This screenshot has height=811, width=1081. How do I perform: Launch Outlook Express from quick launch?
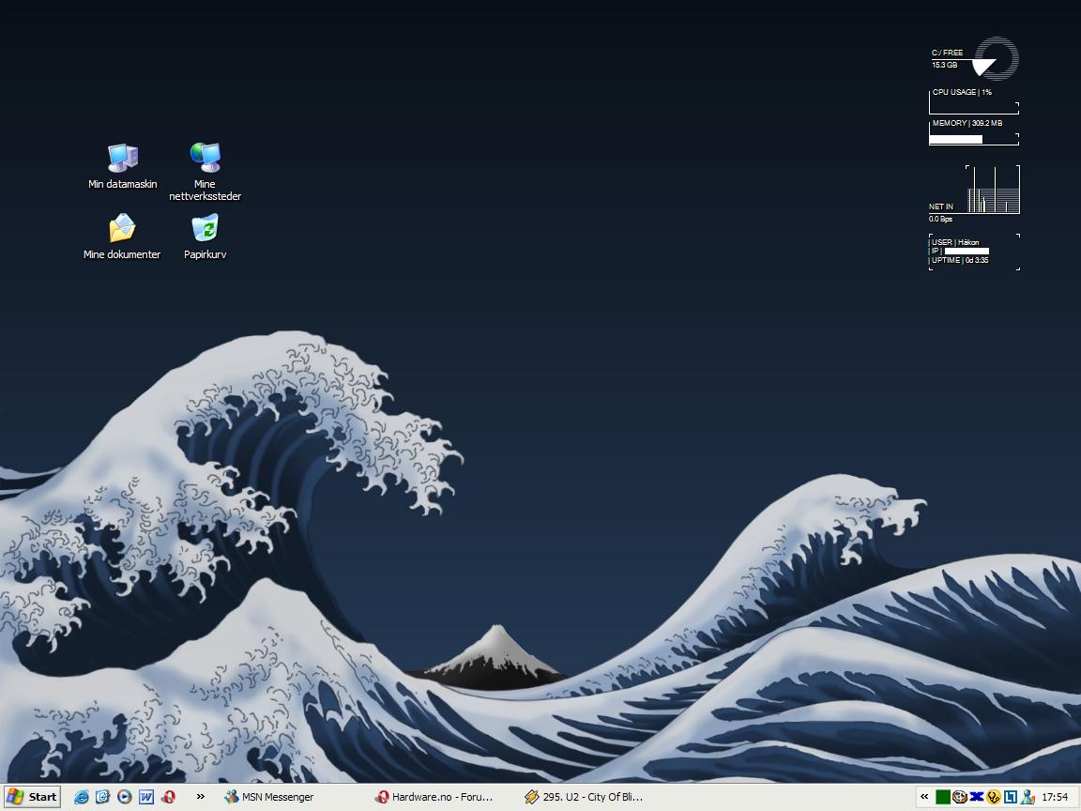tap(102, 797)
